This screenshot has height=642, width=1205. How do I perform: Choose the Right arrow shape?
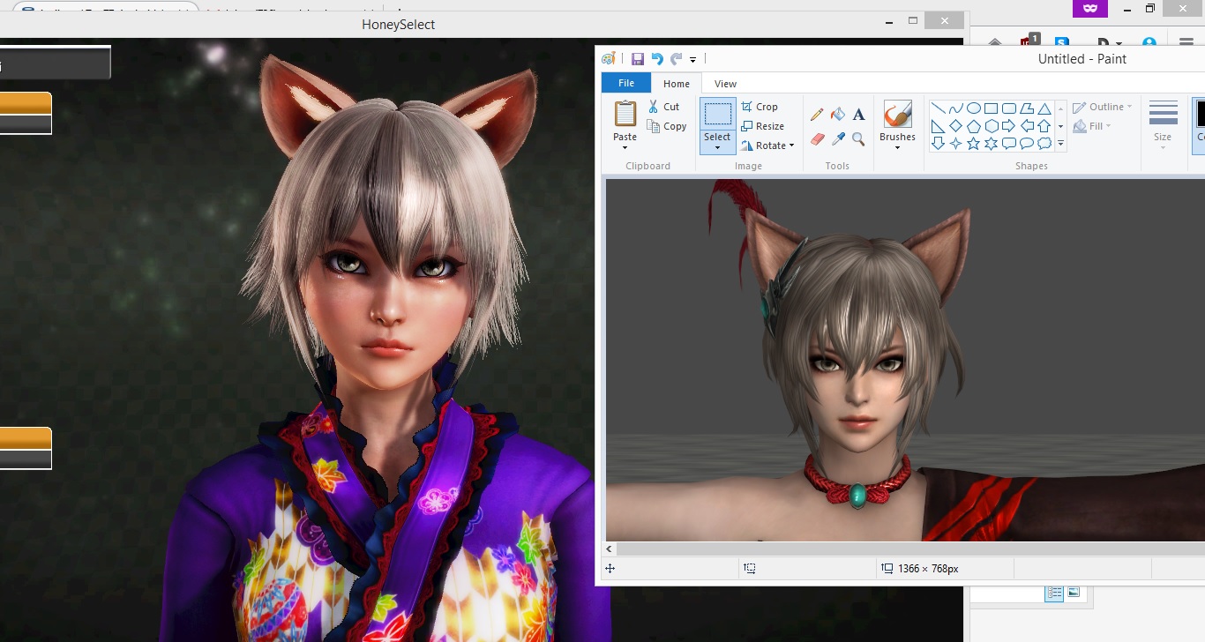[x=1009, y=126]
